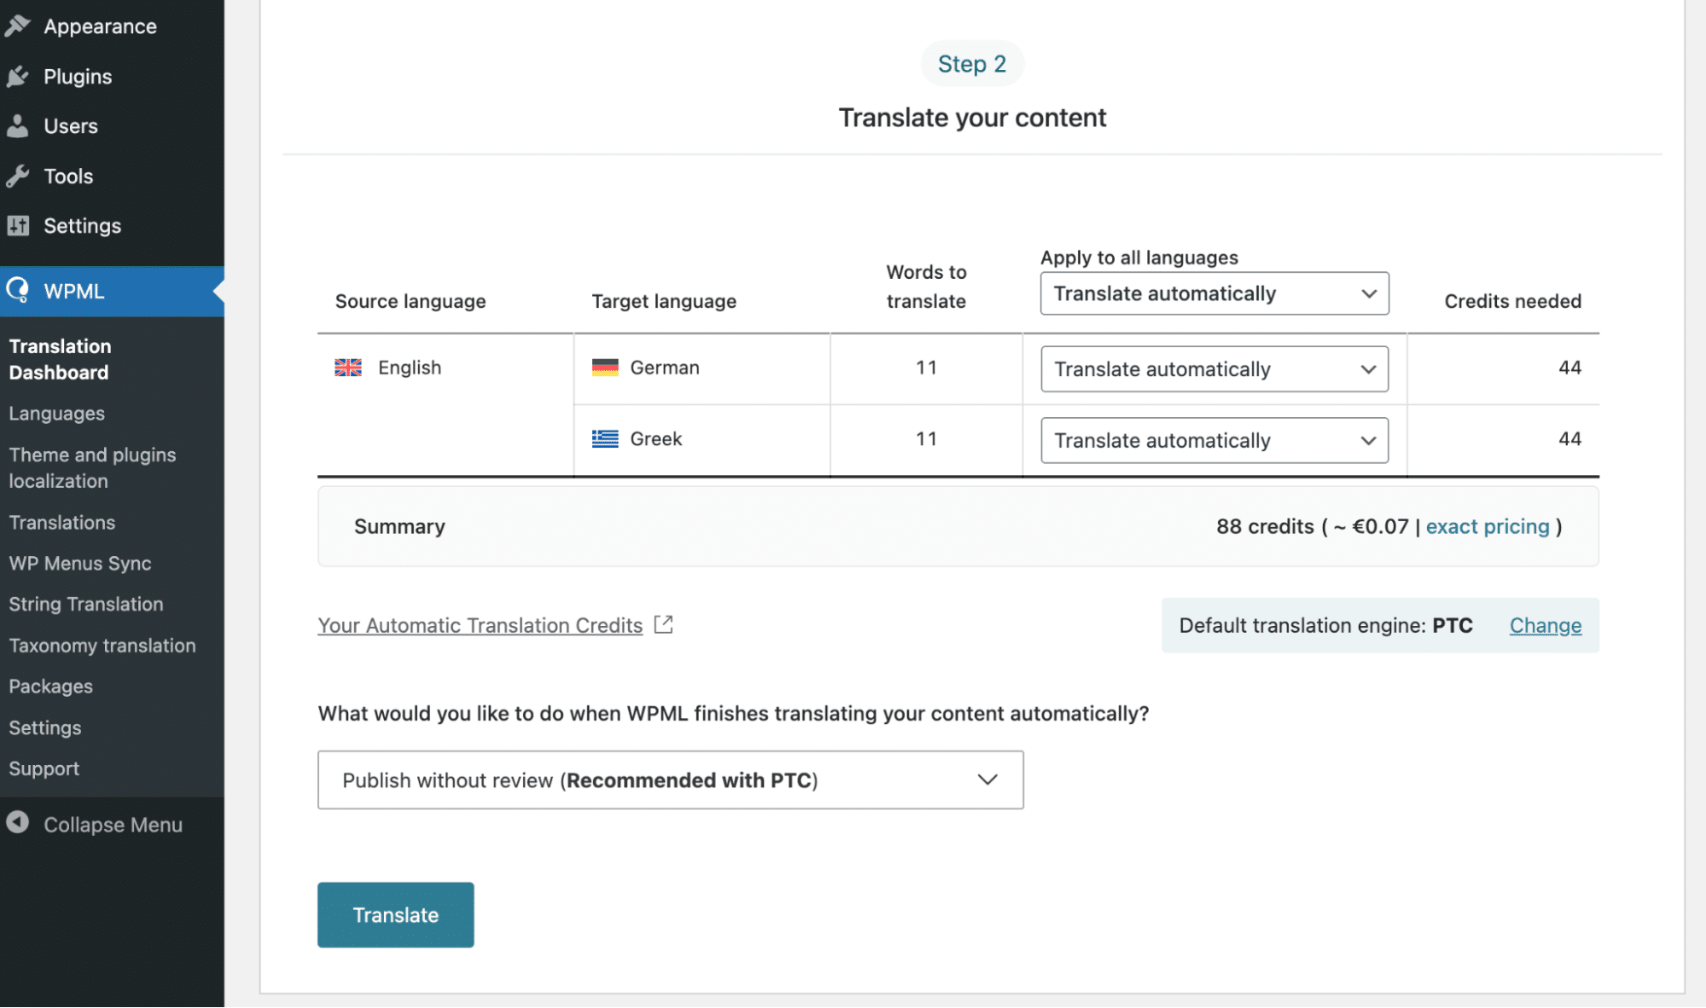Click the Change translation engine link

1545,626
